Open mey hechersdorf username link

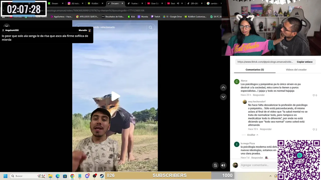257,102
